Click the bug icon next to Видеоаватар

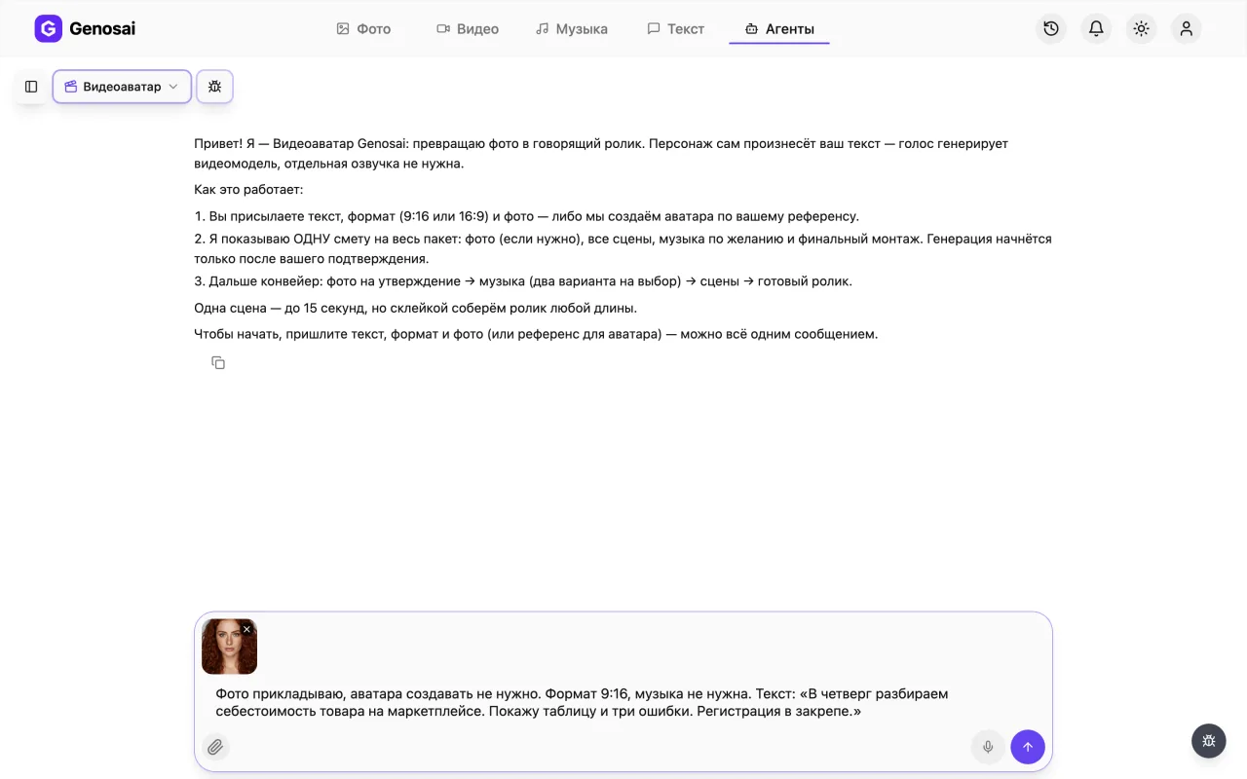click(x=214, y=87)
